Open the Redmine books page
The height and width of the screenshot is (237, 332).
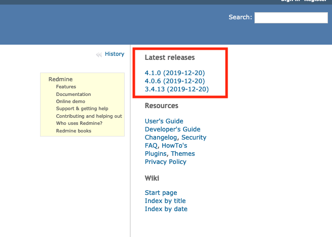pos(73,131)
